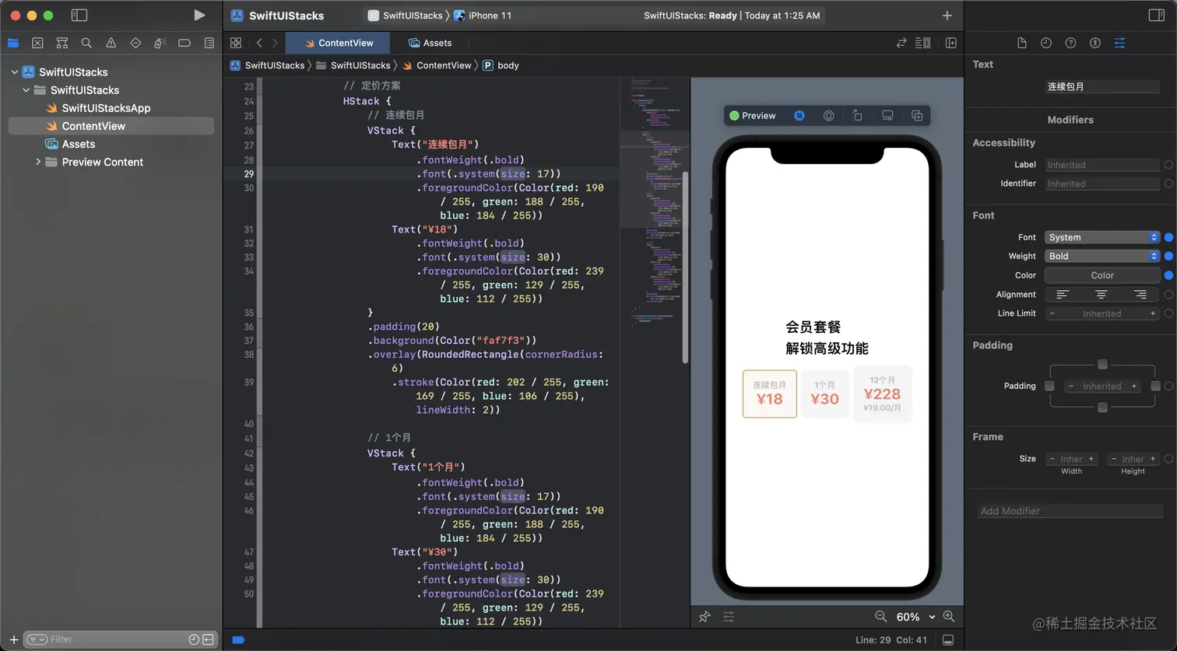The image size is (1177, 651).
Task: Show the File inspector
Action: click(x=1022, y=43)
